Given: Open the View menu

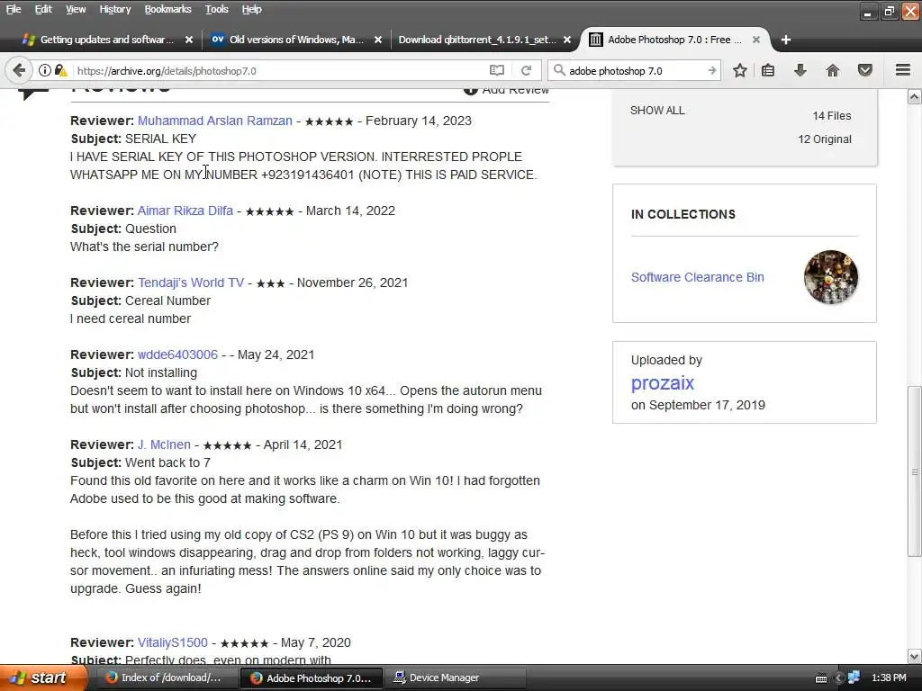Looking at the screenshot, I should pyautogui.click(x=76, y=9).
